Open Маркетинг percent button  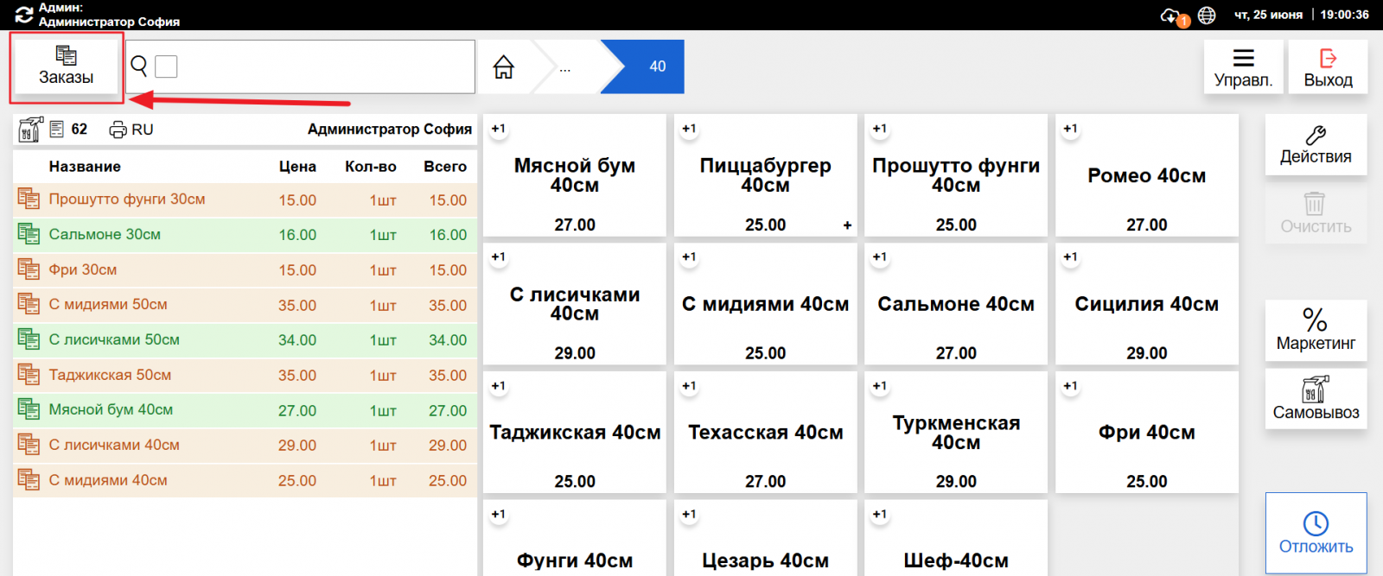click(x=1316, y=330)
